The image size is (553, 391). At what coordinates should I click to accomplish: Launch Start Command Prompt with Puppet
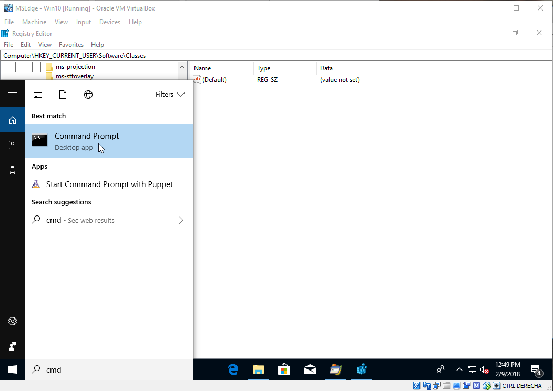tap(109, 184)
